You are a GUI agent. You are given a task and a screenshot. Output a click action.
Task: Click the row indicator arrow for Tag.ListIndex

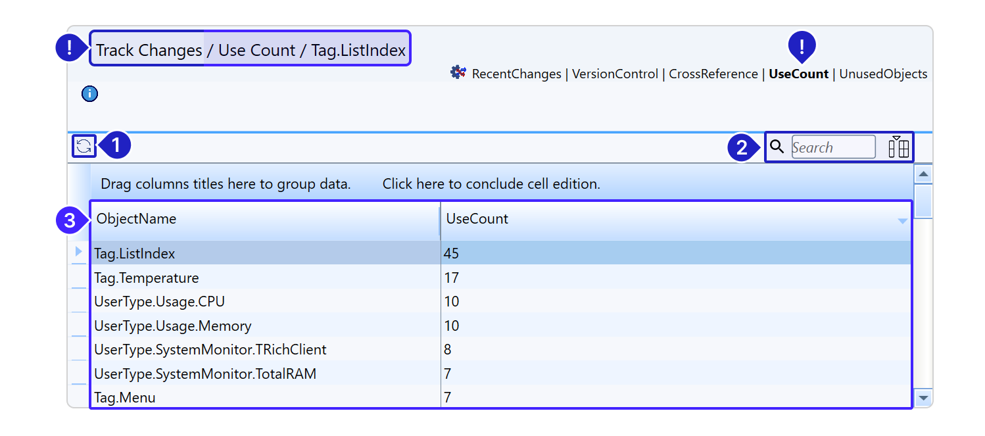[x=79, y=251]
